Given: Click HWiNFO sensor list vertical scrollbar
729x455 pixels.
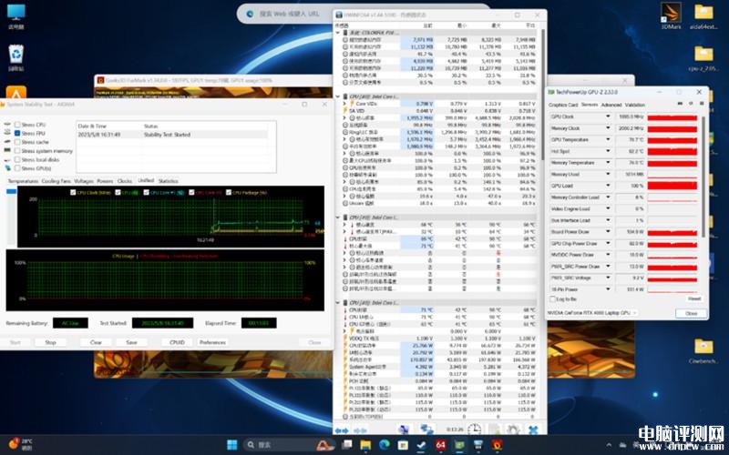Looking at the screenshot, I should tap(542, 93).
